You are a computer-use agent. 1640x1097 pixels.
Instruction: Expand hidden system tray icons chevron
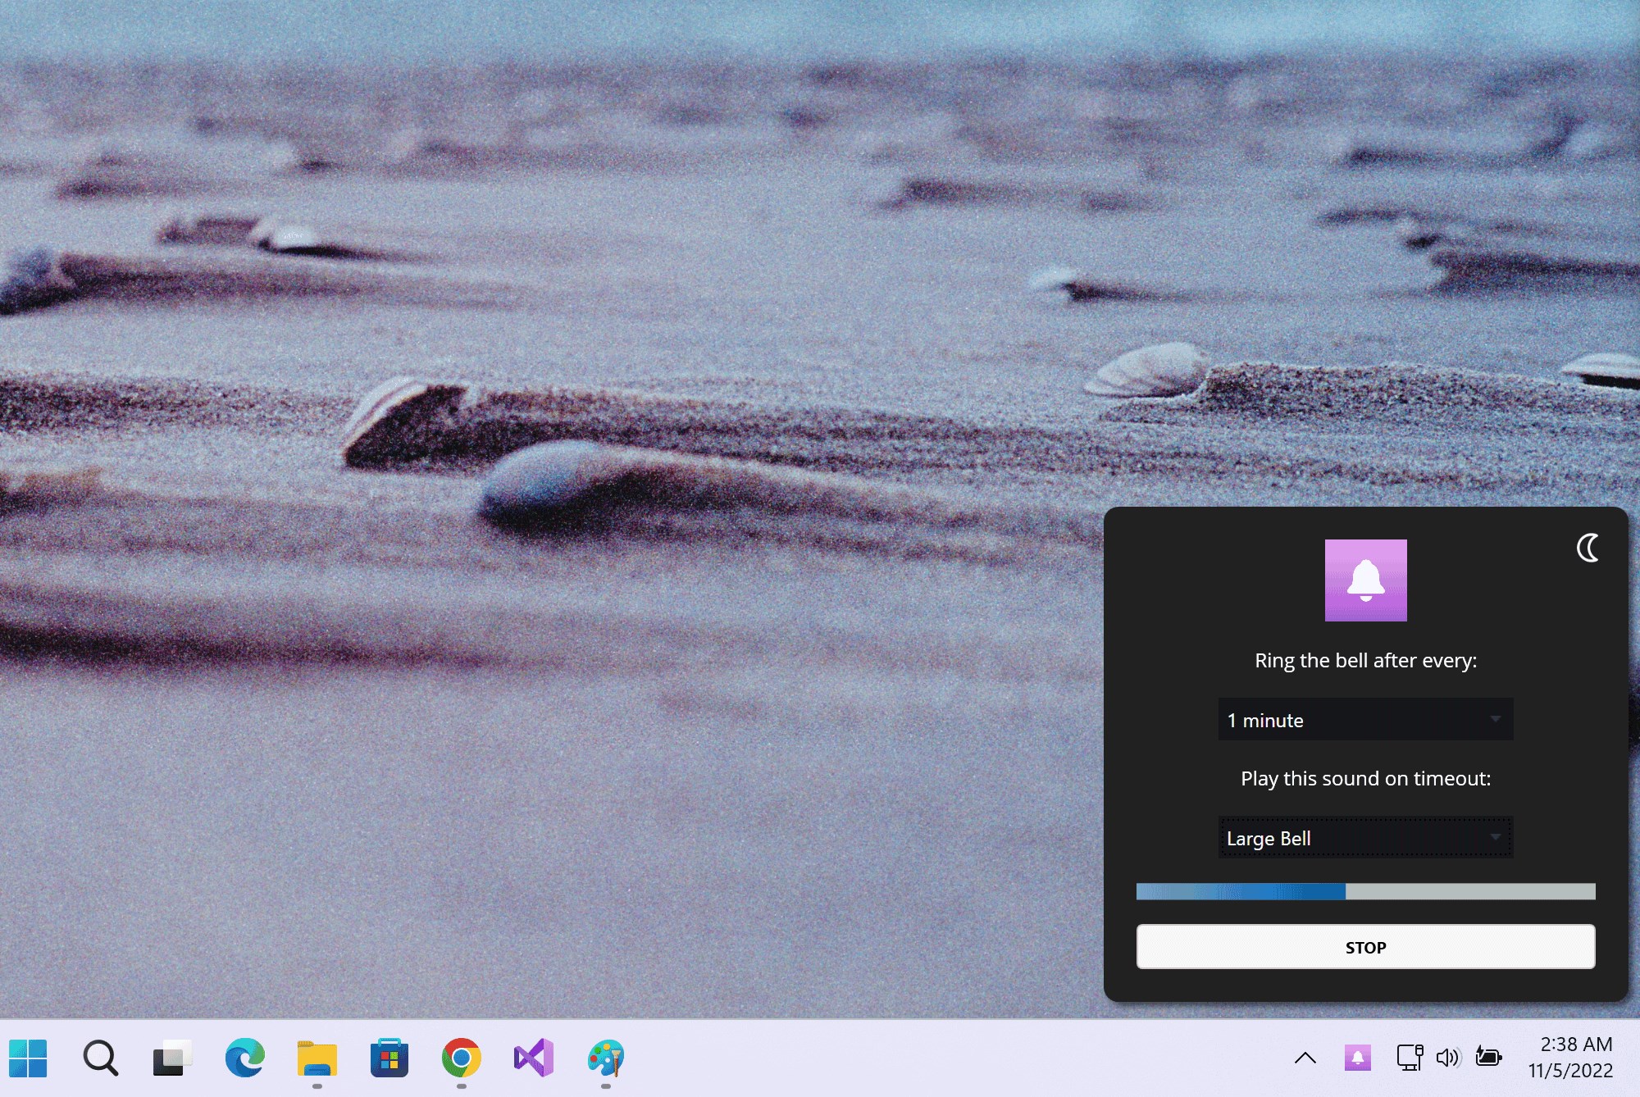point(1305,1058)
